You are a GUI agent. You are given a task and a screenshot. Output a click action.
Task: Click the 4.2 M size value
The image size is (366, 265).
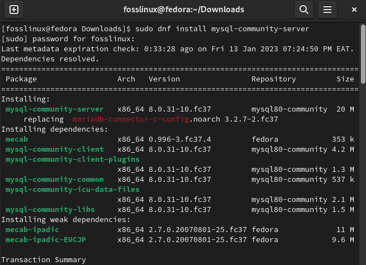coord(343,150)
